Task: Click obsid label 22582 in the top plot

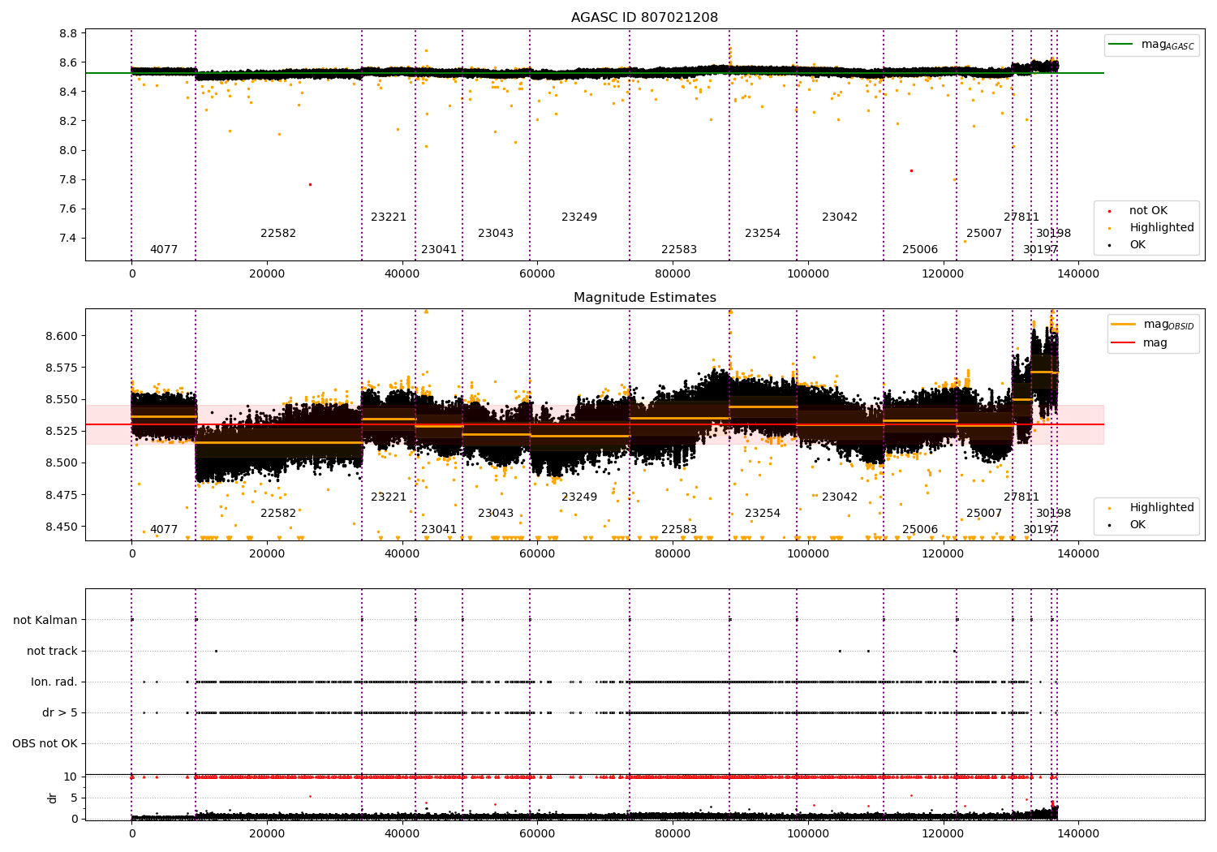Action: pyautogui.click(x=278, y=234)
